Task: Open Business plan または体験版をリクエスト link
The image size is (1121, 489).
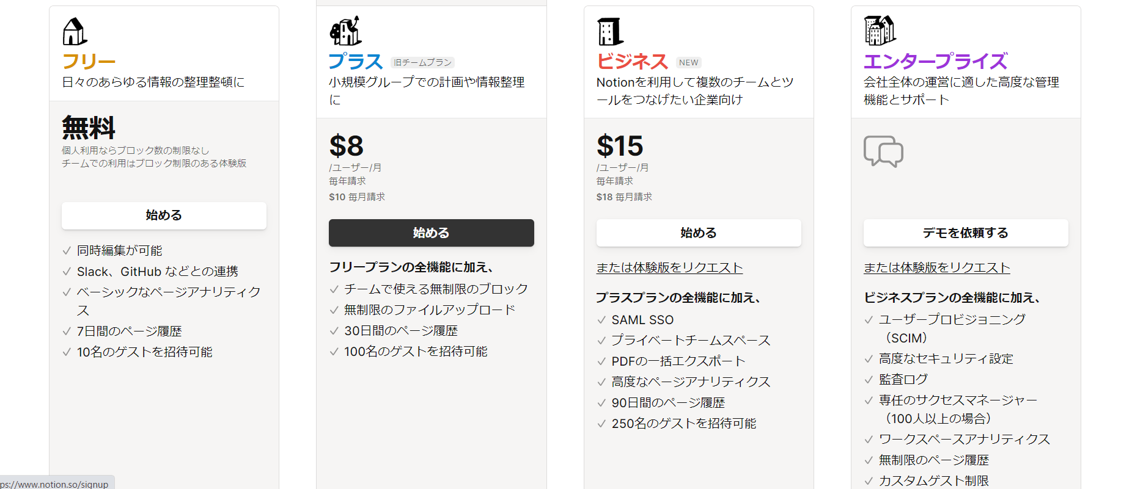Action: (669, 267)
